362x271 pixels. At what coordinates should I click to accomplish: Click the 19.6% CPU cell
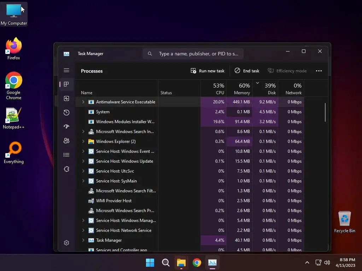tap(214, 122)
